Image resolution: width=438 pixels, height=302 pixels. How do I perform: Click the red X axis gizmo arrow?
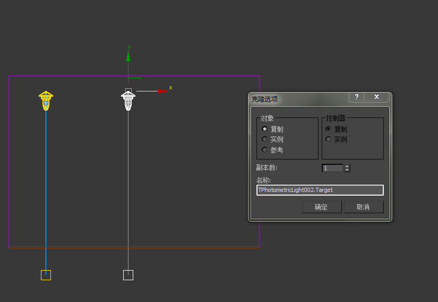162,91
